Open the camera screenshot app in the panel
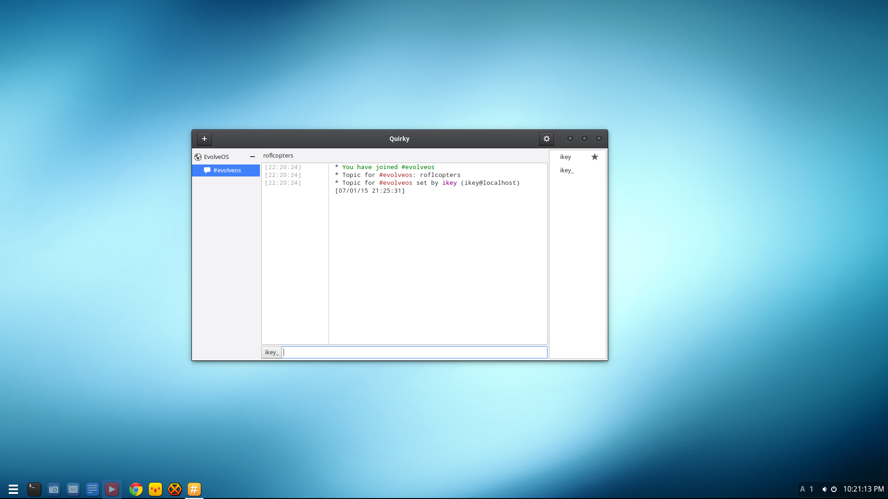This screenshot has height=499, width=888. 54,489
